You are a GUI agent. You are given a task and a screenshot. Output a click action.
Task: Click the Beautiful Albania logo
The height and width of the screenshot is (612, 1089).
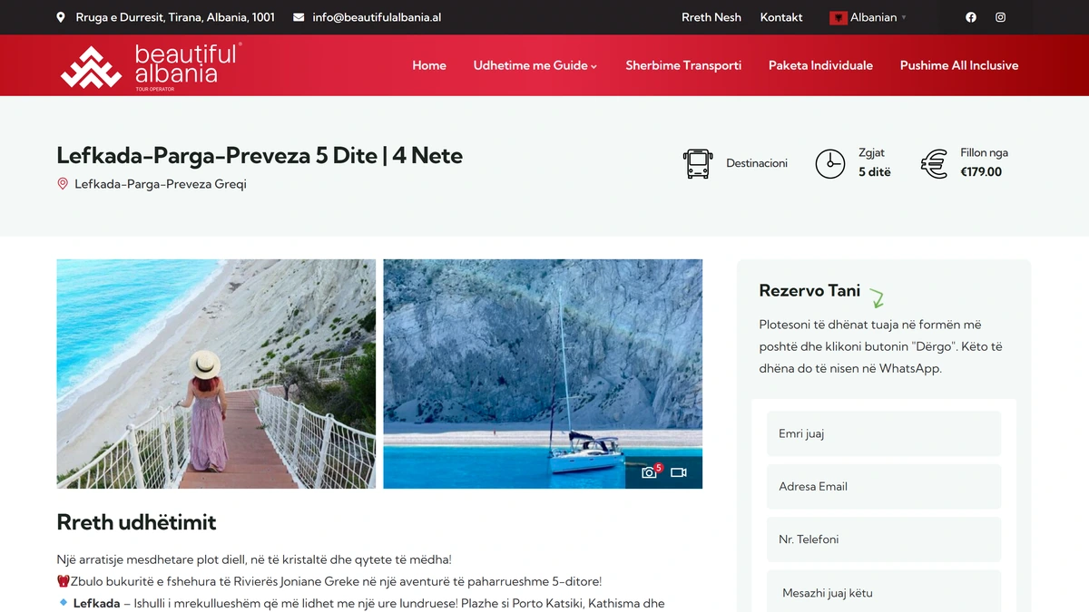click(x=151, y=66)
